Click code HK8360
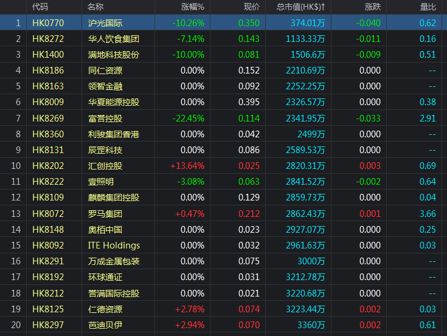The image size is (447, 336). 48,134
